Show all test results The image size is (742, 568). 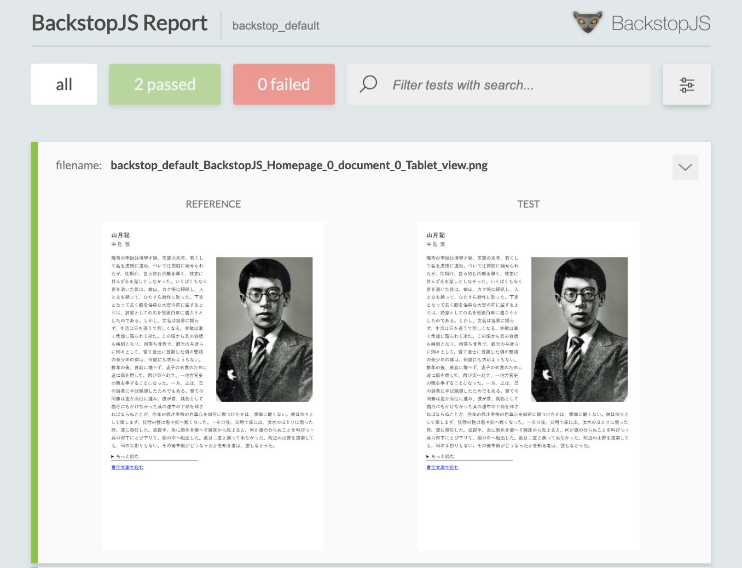coord(63,84)
